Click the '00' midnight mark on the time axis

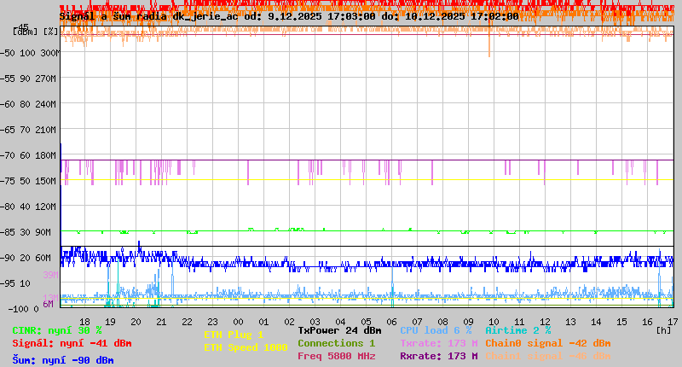coord(239,321)
